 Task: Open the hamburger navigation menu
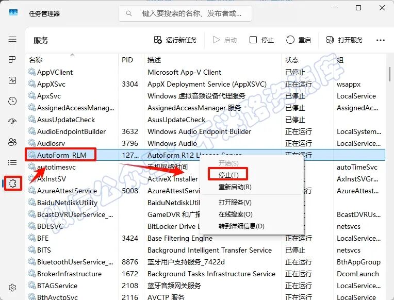point(12,39)
